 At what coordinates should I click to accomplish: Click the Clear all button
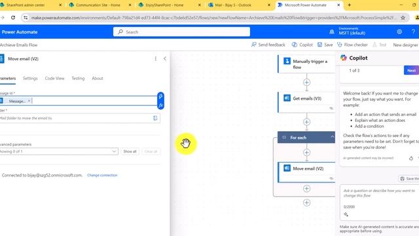[x=151, y=151]
